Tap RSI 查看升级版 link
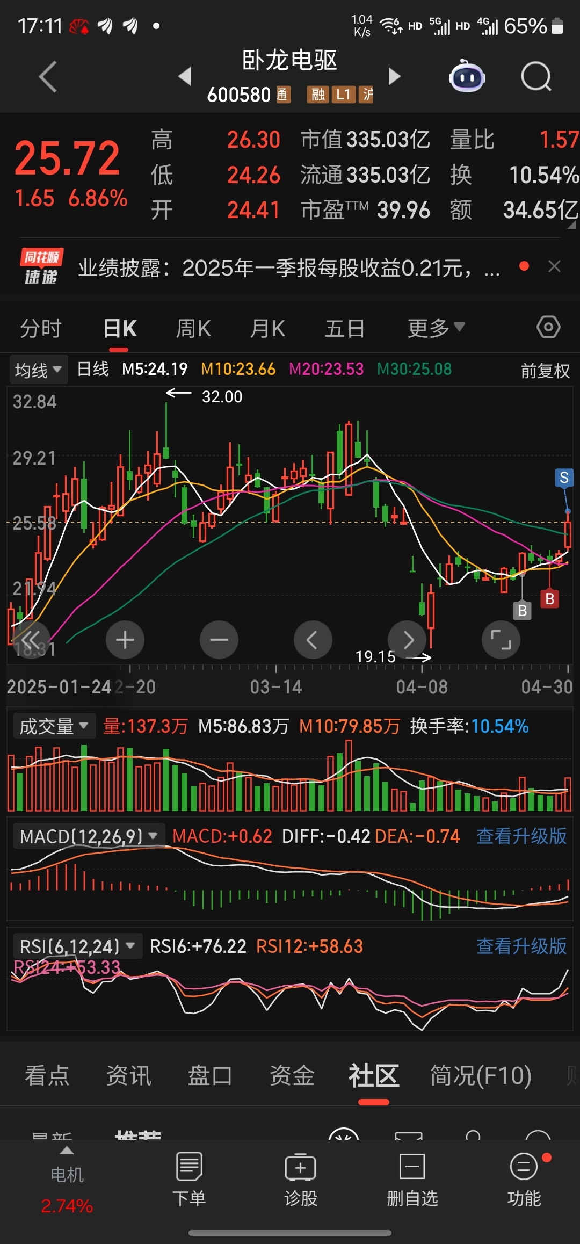This screenshot has width=580, height=1244. click(x=521, y=946)
